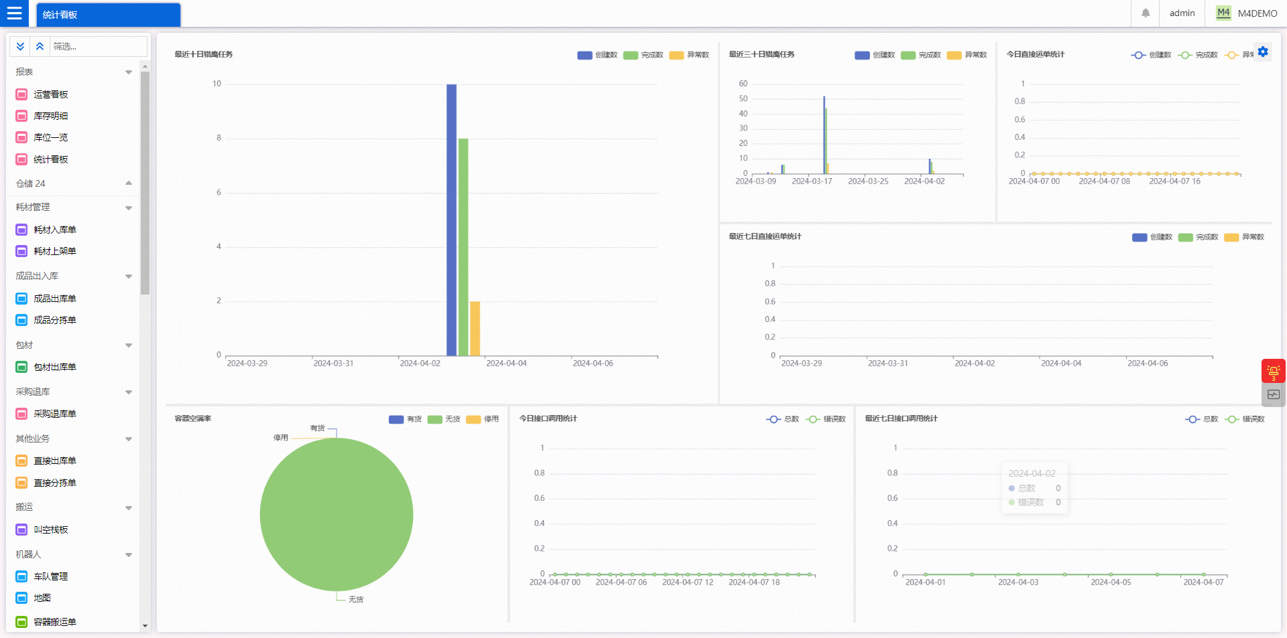The height and width of the screenshot is (638, 1287).
Task: Open dashboard settings gear icon
Action: pos(1263,52)
